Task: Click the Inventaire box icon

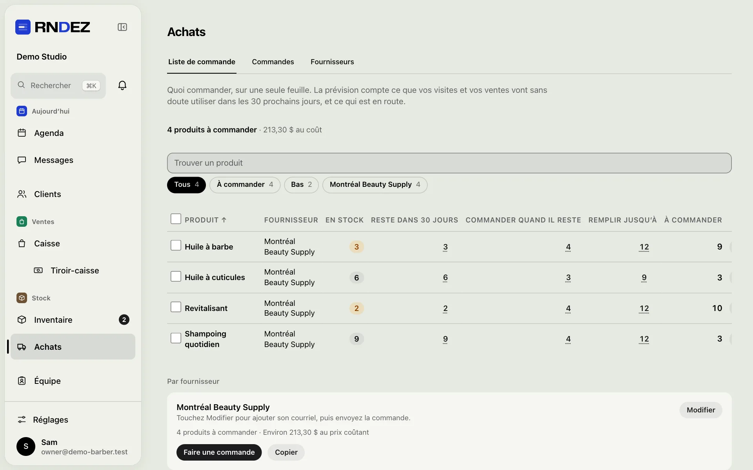Action: (22, 320)
